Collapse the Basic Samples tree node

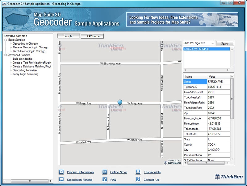click(6, 40)
